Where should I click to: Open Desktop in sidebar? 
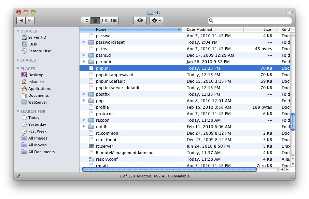pos(32,75)
